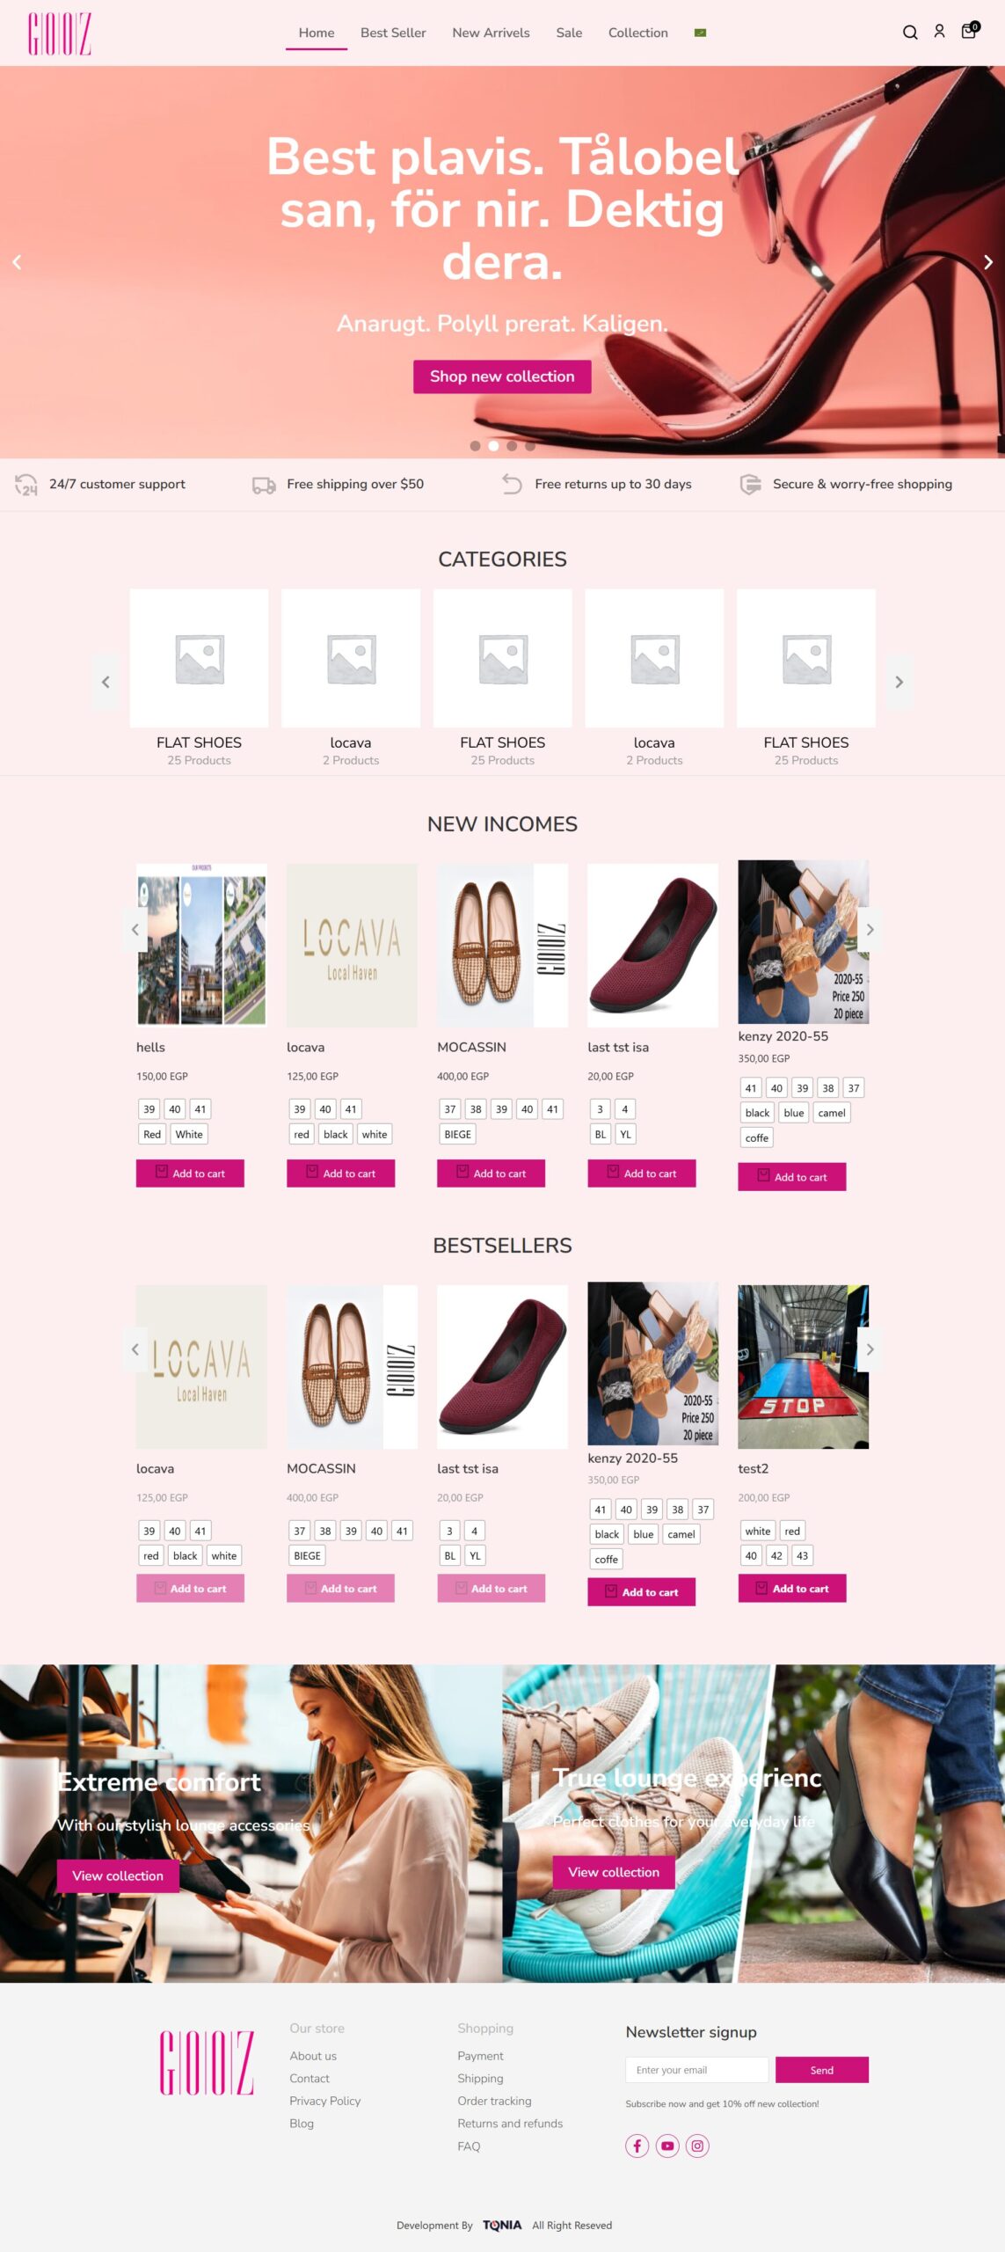Viewport: 1005px width, 2252px height.
Task: Open the Instagram social icon in footer
Action: [697, 2146]
